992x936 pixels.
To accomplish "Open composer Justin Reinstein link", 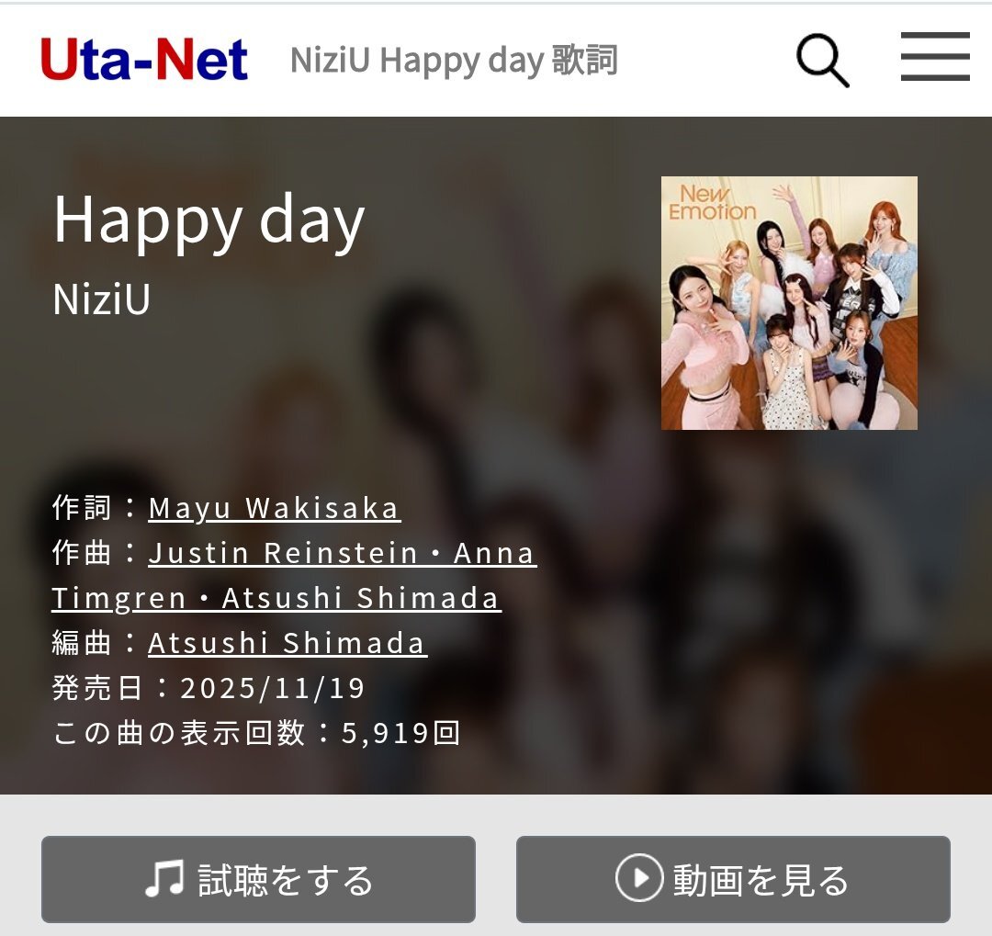I will coord(283,553).
